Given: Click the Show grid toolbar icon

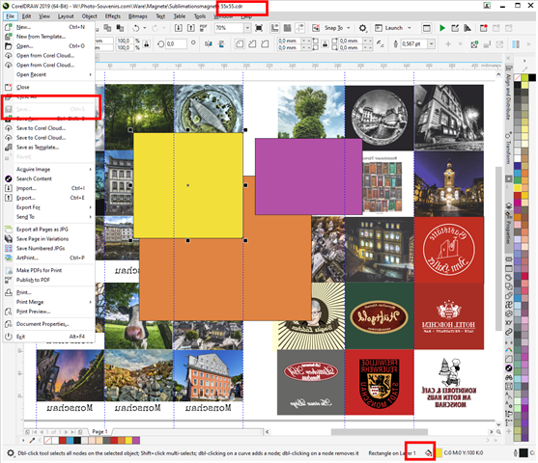Looking at the screenshot, I should (288, 28).
